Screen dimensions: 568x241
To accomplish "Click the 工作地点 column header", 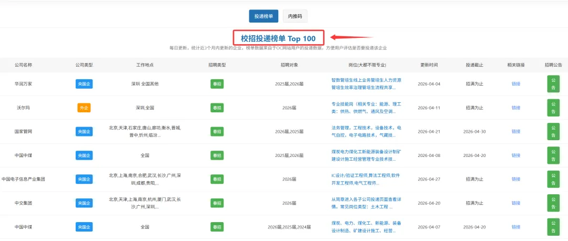I will coord(145,65).
